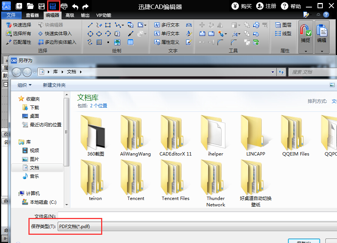Select Desktop (桌面) in the sidebar
337x243 pixels.
(31, 116)
